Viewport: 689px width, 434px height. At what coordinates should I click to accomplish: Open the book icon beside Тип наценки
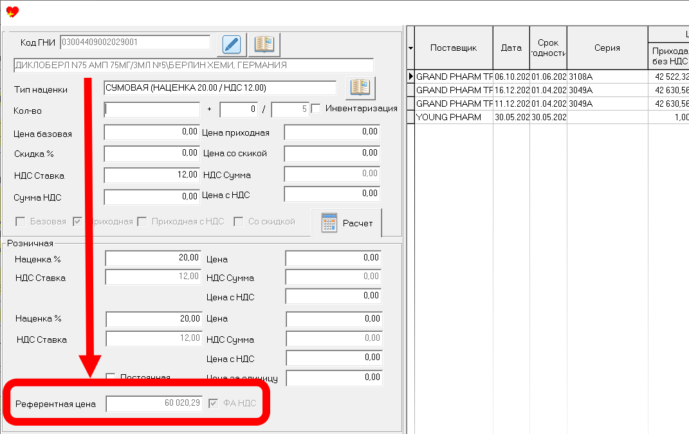tap(360, 88)
